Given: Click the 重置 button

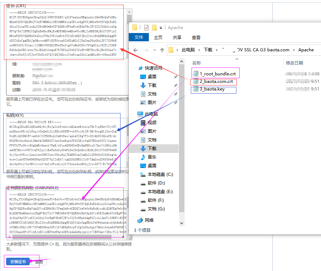Looking at the screenshot, I should click(x=39, y=262).
